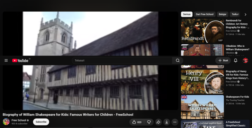The image size is (252, 128).
Task: Click the 192 rb views Henry VIII text
Action: [230, 85]
